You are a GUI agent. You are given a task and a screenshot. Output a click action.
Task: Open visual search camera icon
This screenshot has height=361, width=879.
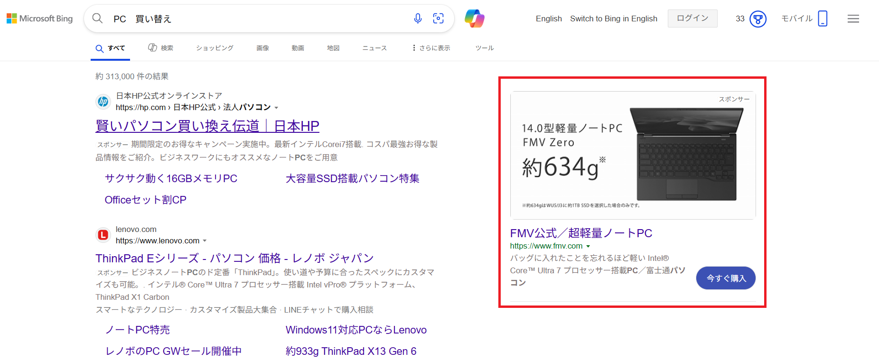[439, 19]
